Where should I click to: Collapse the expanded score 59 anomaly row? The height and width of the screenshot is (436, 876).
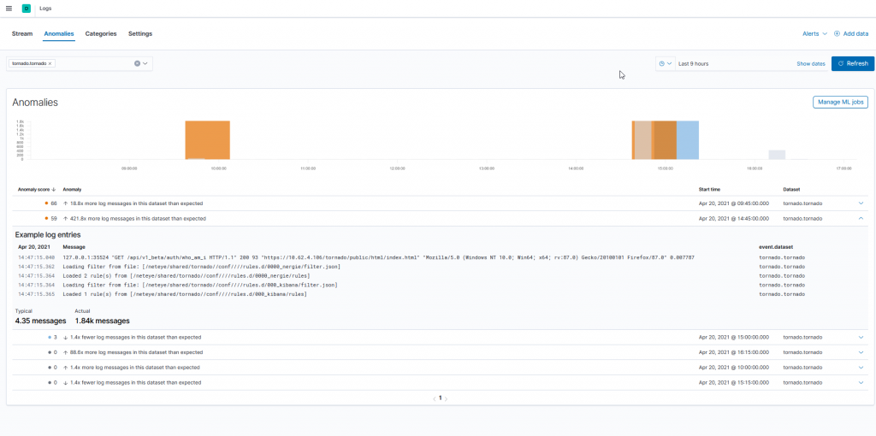861,219
